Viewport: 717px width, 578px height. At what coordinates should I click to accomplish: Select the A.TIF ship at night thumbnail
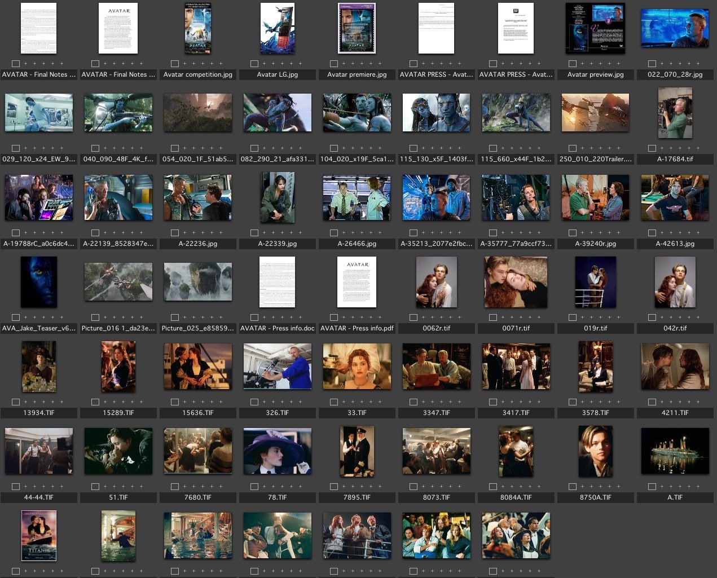pos(675,451)
